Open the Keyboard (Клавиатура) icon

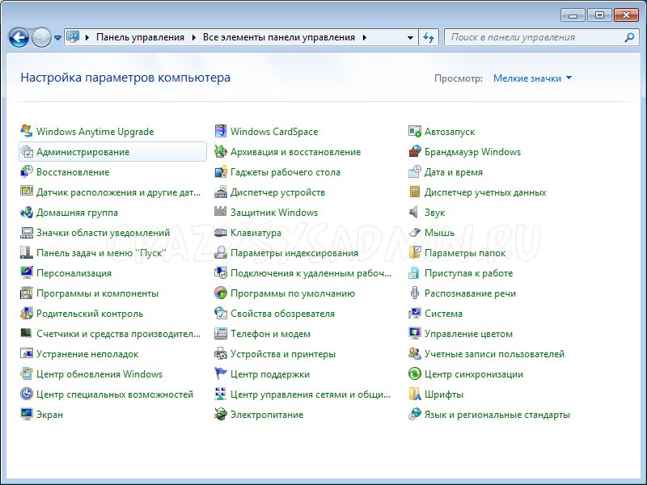tap(221, 233)
